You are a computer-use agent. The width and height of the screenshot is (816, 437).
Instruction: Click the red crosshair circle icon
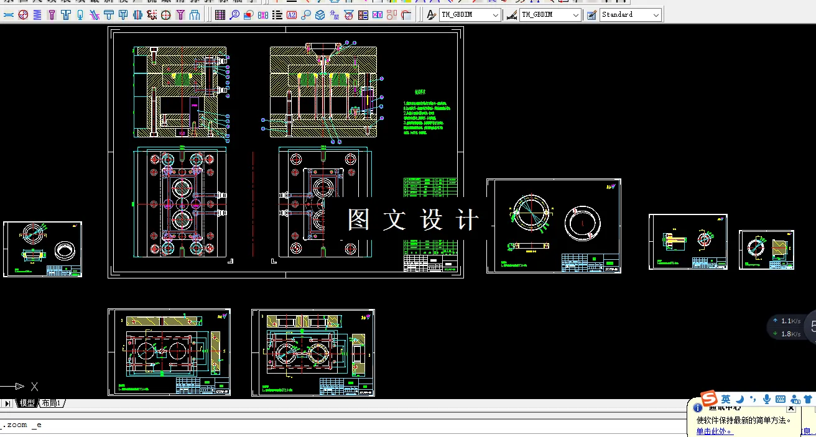[166, 14]
